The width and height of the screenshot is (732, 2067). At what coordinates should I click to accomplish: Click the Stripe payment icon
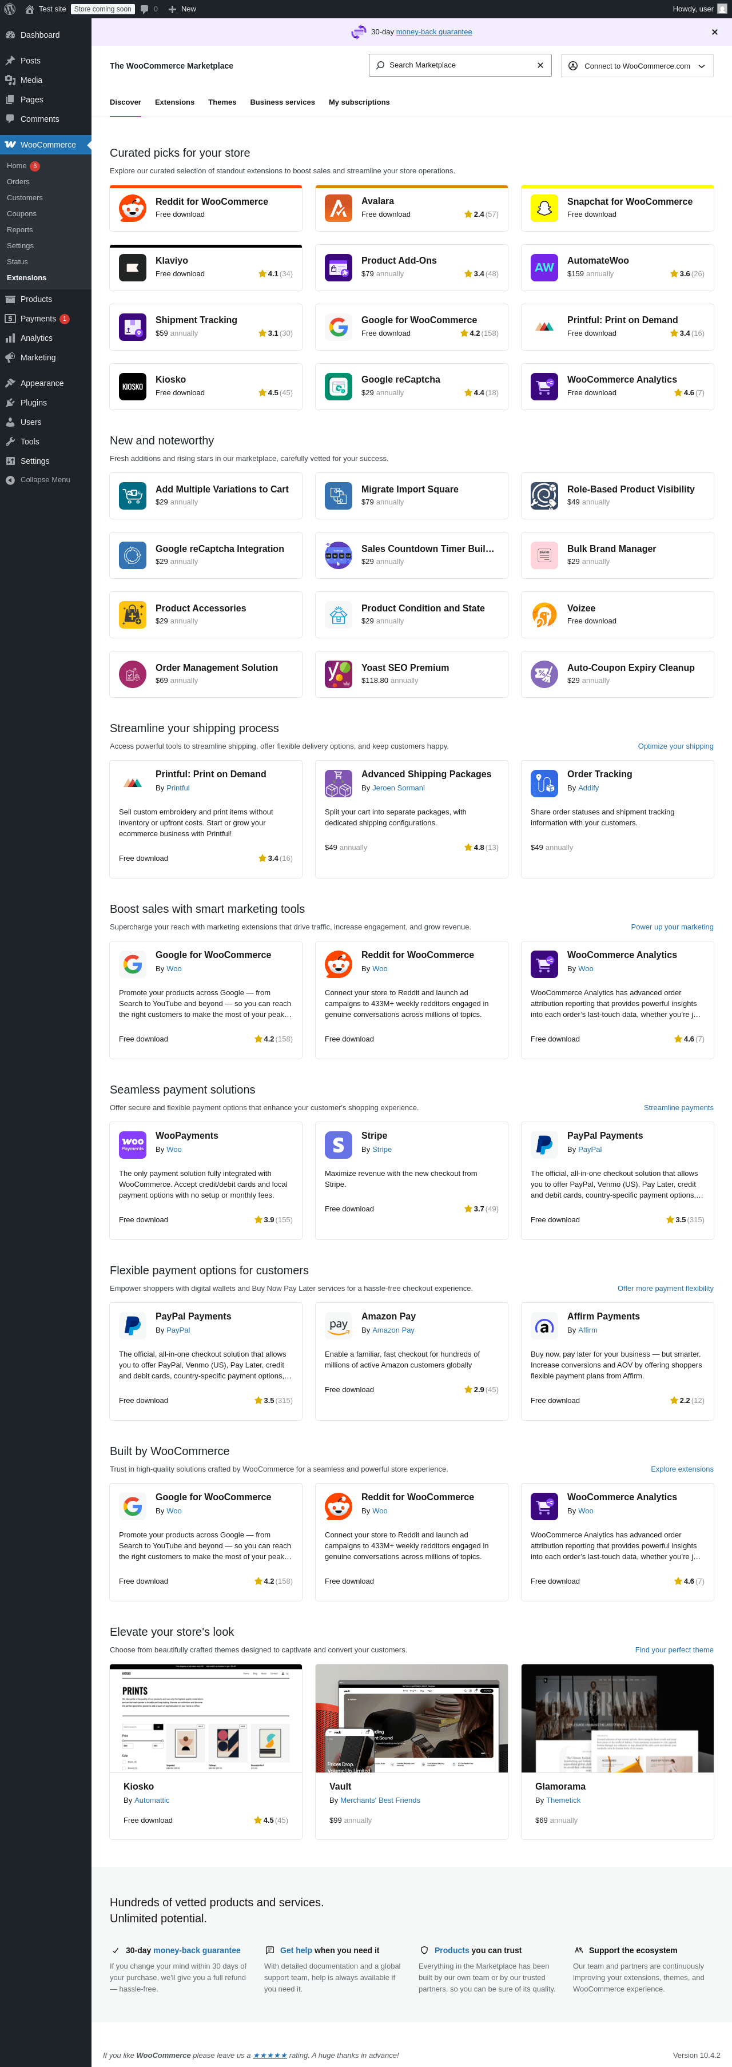(338, 1144)
